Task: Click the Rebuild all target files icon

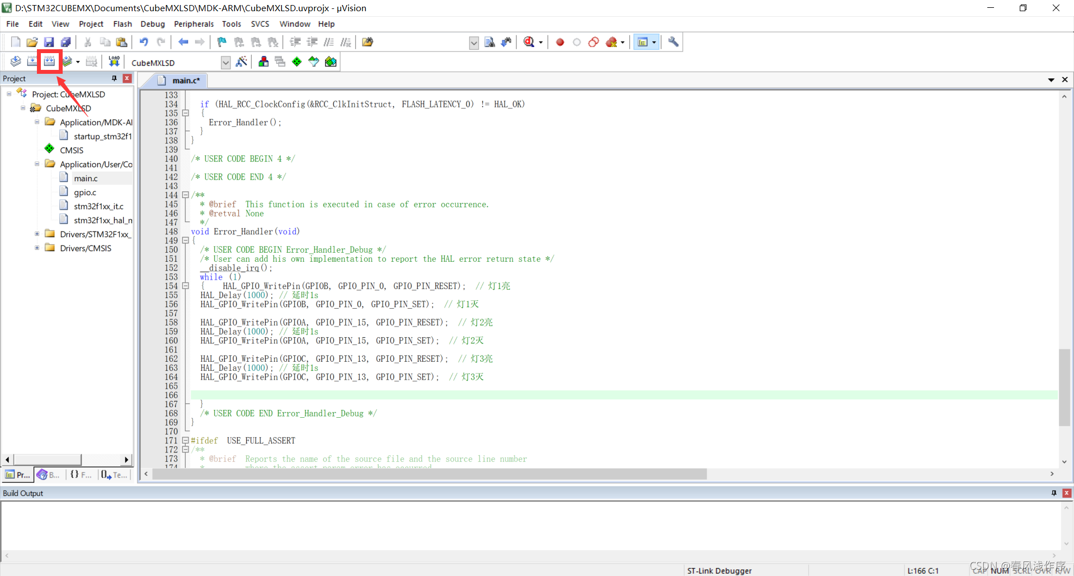Action: pyautogui.click(x=50, y=62)
